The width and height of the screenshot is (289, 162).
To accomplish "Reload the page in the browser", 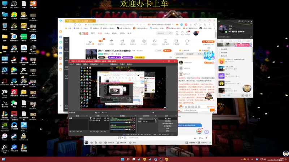I will (75, 24).
